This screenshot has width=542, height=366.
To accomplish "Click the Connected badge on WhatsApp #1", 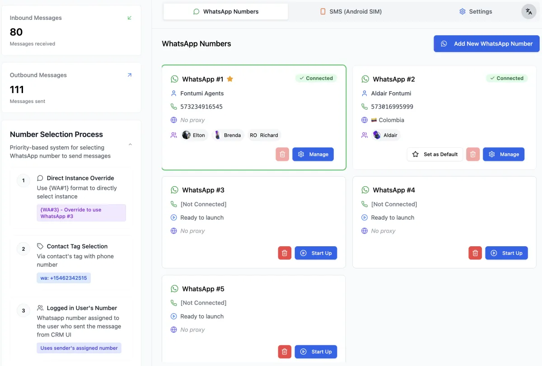I will tap(316, 78).
